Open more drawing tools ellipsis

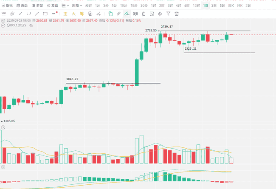tap(54, 14)
